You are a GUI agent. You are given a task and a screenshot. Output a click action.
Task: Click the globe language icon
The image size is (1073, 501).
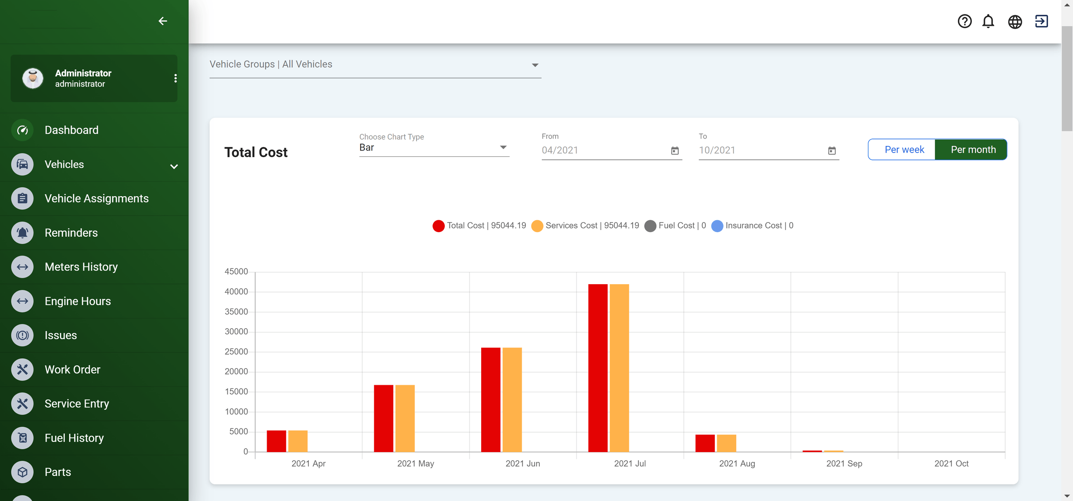(x=1015, y=21)
